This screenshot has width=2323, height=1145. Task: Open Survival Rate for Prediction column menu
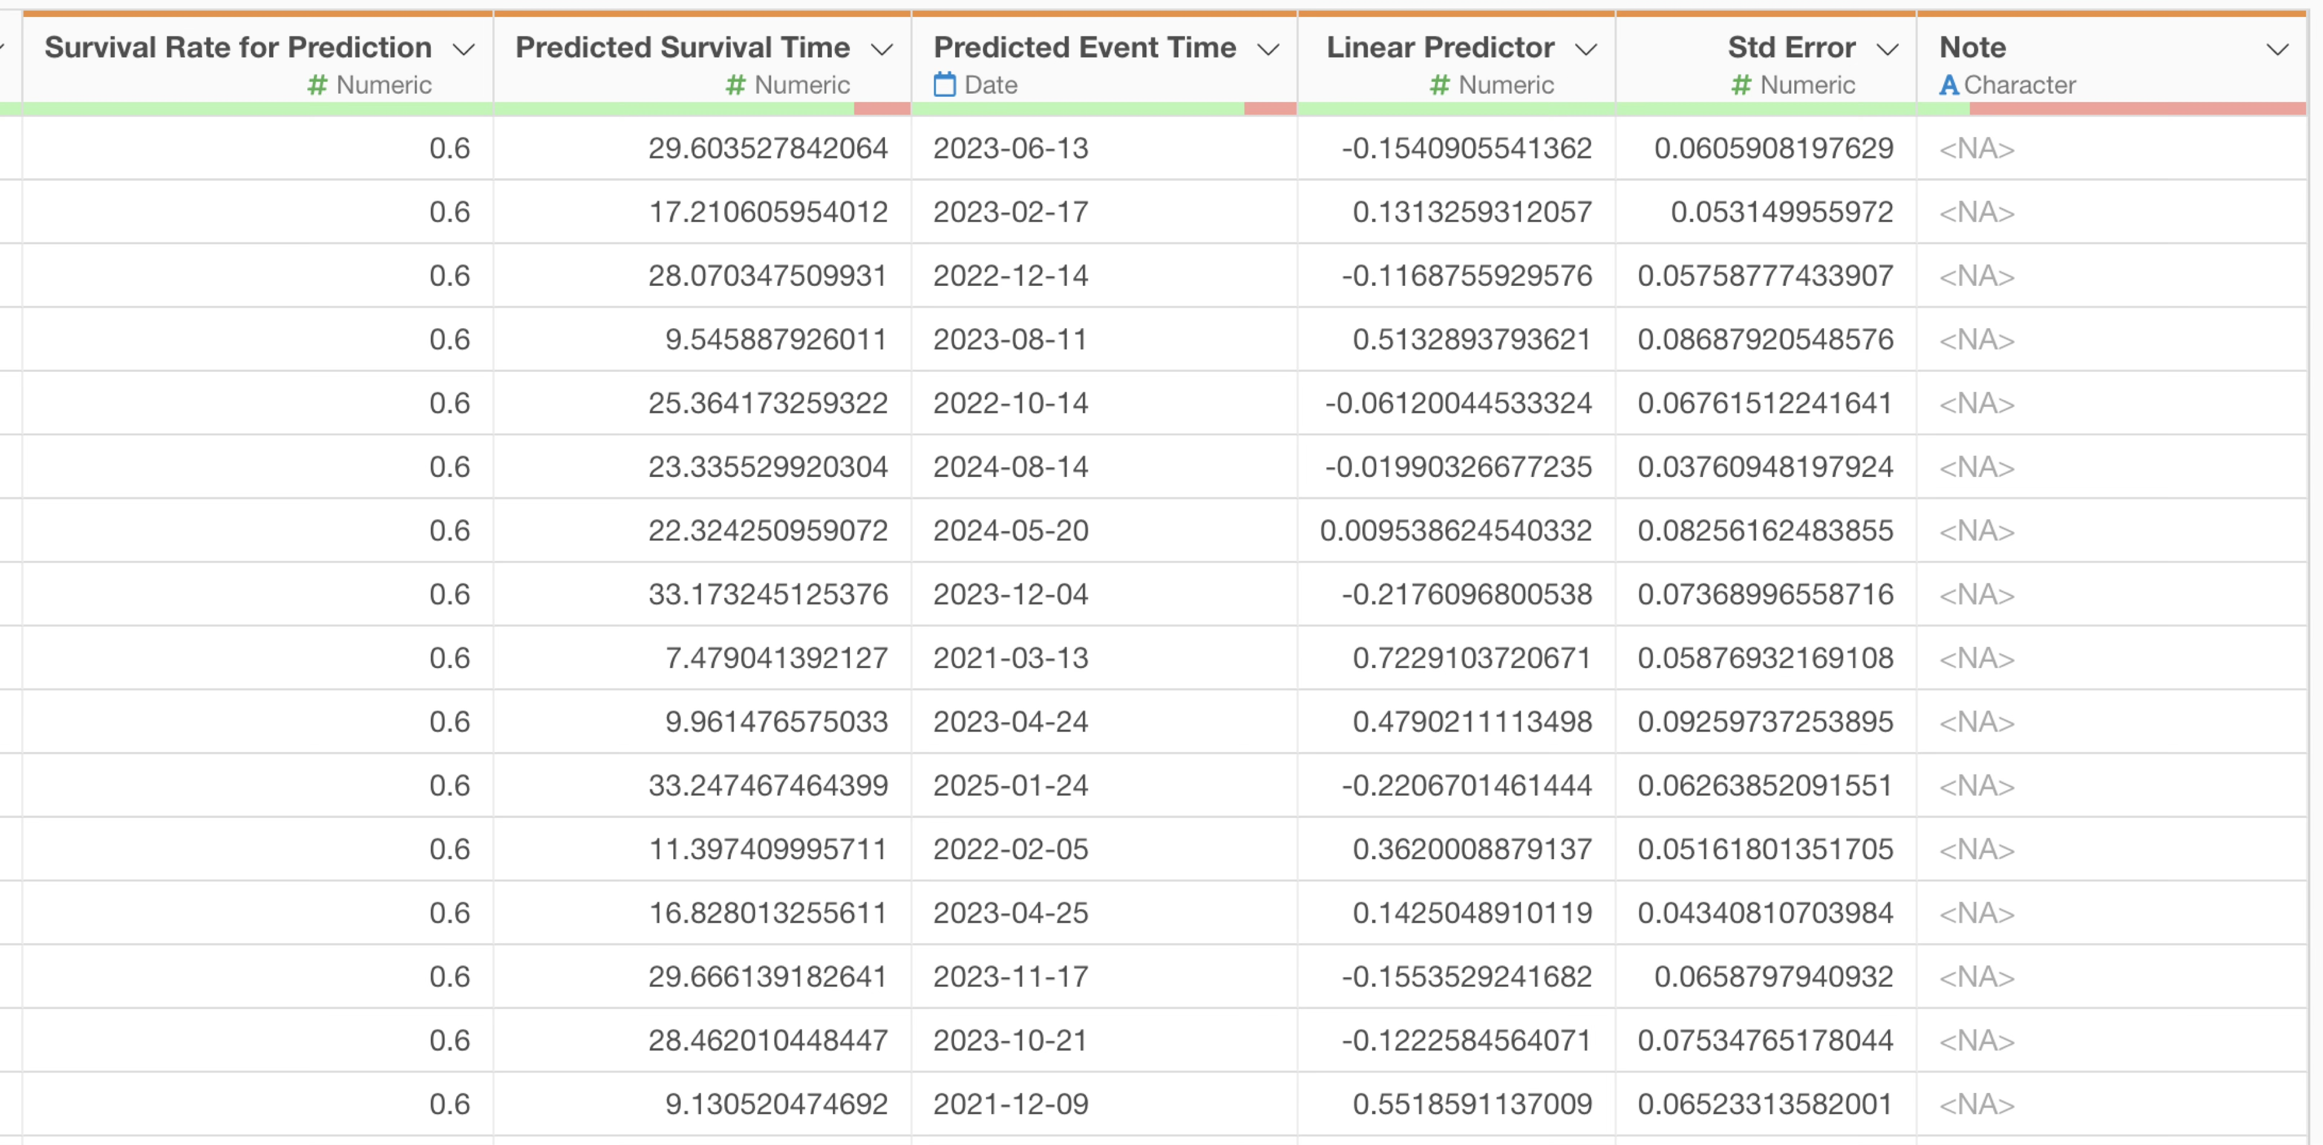click(463, 48)
